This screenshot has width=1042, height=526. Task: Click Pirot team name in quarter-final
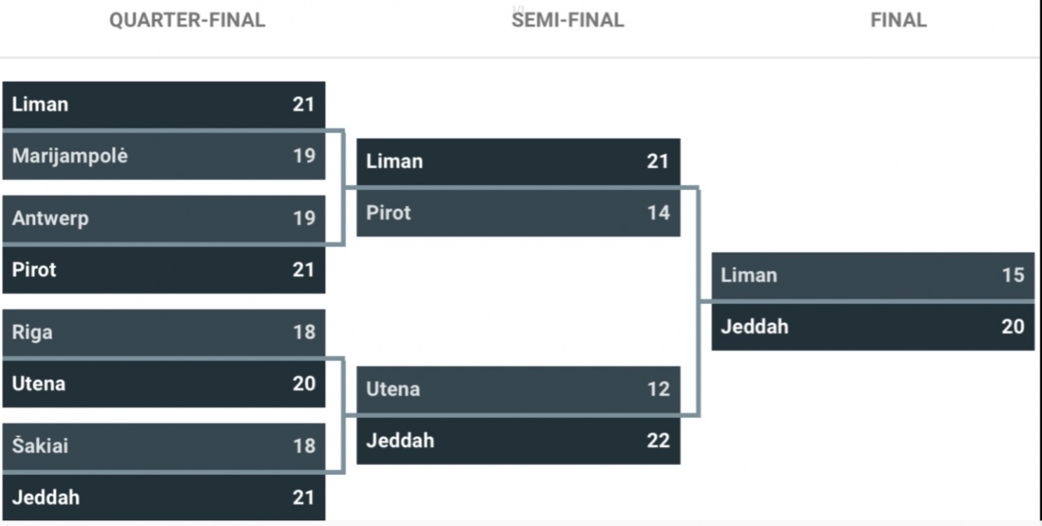34,270
